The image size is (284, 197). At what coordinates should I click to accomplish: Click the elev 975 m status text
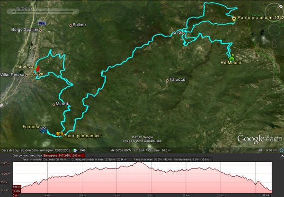tap(163, 150)
